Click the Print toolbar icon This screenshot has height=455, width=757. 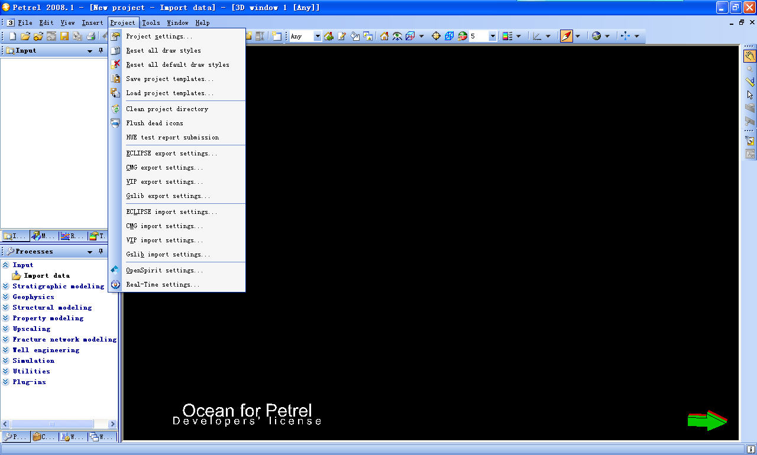pos(90,36)
